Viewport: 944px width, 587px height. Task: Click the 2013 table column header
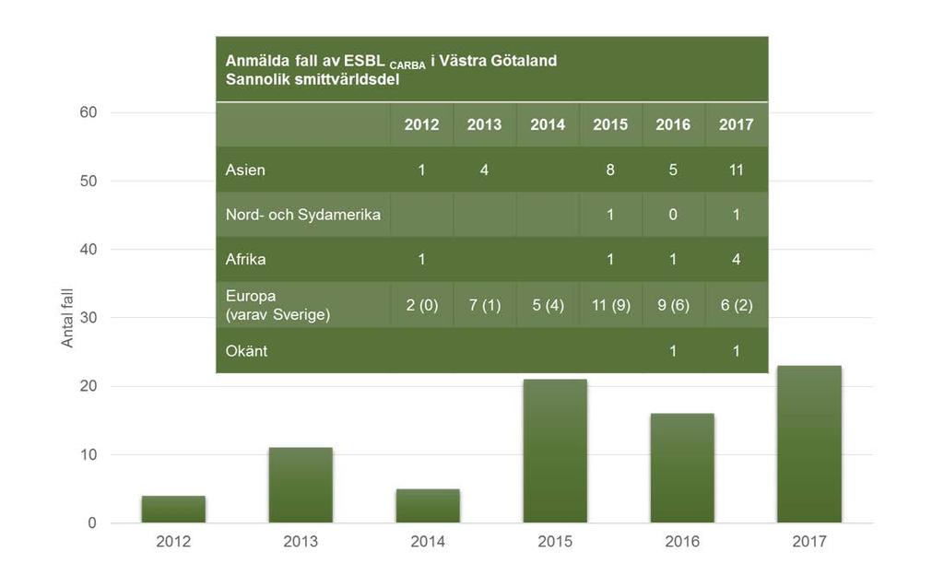484,124
